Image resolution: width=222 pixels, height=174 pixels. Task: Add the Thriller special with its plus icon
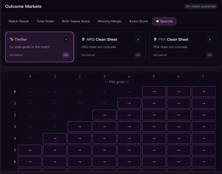coord(66,40)
